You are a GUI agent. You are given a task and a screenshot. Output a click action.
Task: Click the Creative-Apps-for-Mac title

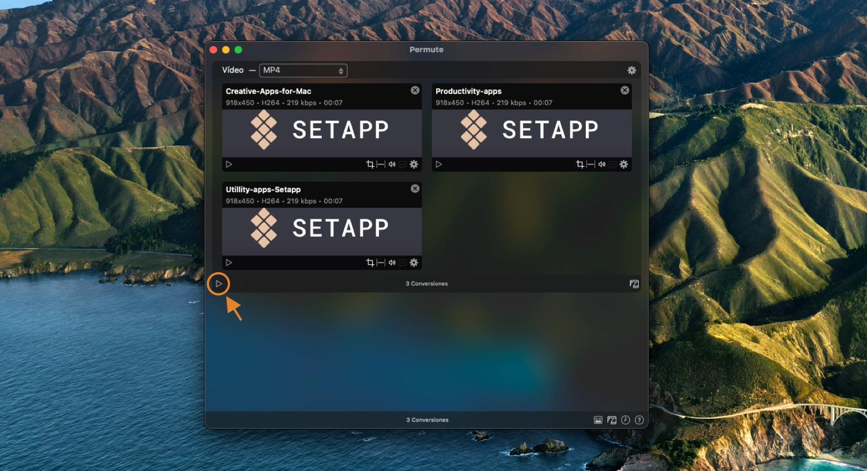point(268,91)
